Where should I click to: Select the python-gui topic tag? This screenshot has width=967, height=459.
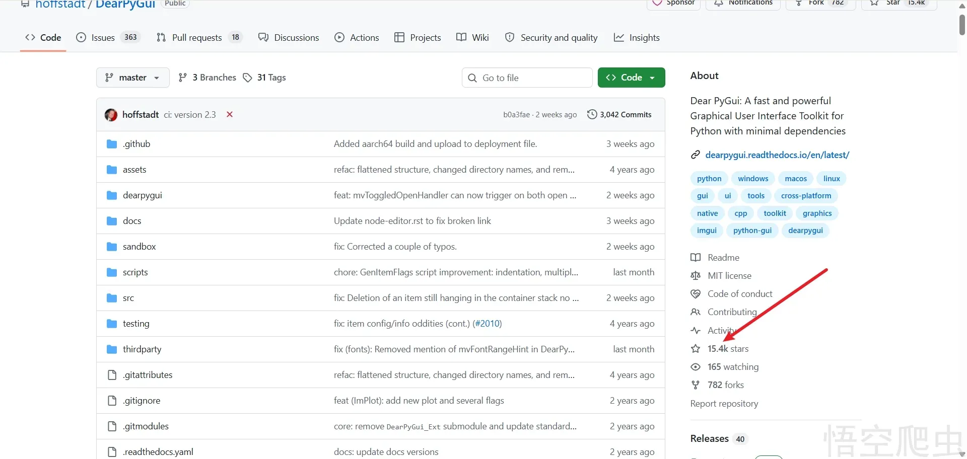(752, 231)
